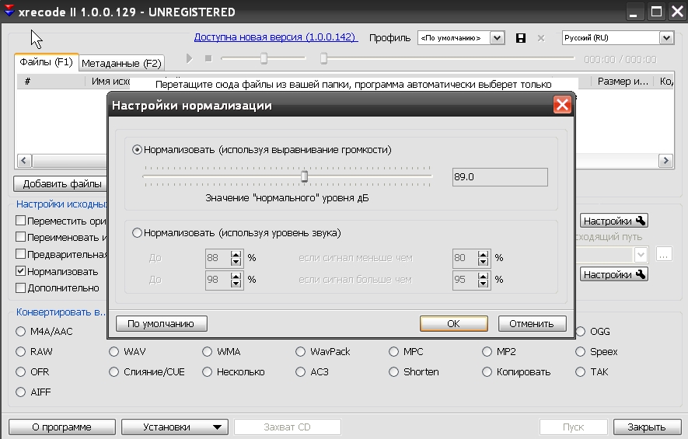Click the 89.0 dB value field

coord(500,176)
